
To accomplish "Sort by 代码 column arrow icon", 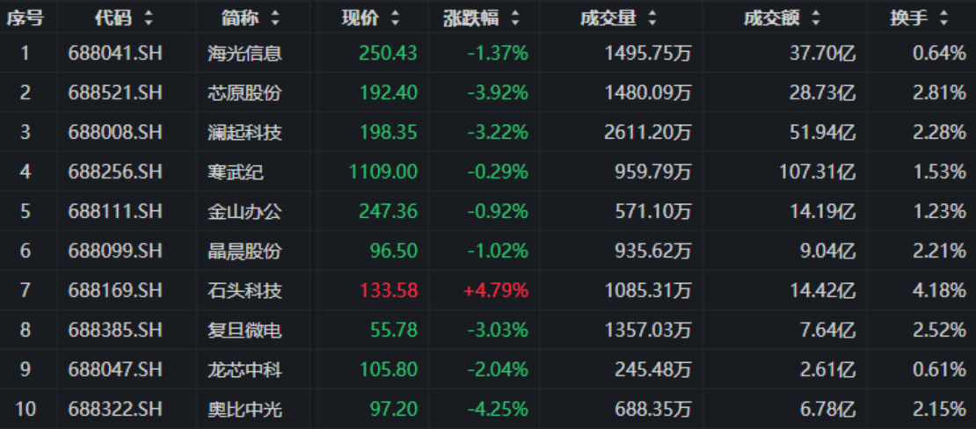I will coord(148,18).
